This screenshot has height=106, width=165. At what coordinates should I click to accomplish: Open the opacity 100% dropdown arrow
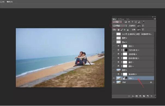point(143,26)
